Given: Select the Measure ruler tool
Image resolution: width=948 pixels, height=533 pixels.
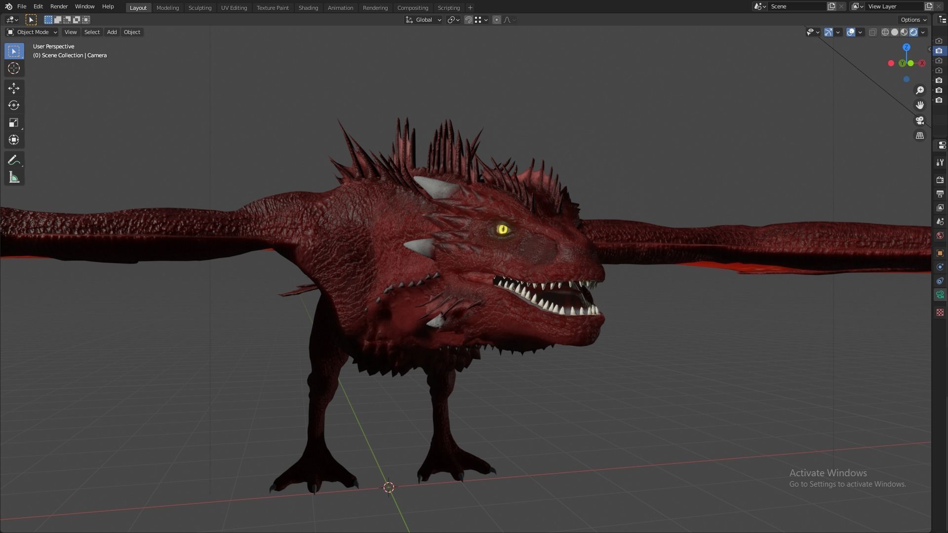Looking at the screenshot, I should pyautogui.click(x=14, y=177).
